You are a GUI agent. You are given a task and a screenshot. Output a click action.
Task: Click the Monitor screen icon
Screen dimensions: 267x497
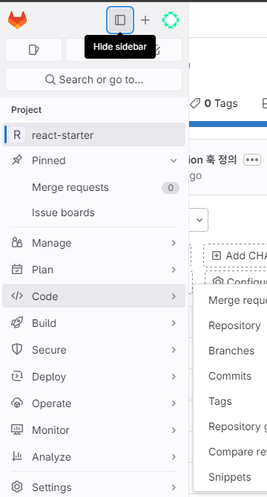pos(17,430)
